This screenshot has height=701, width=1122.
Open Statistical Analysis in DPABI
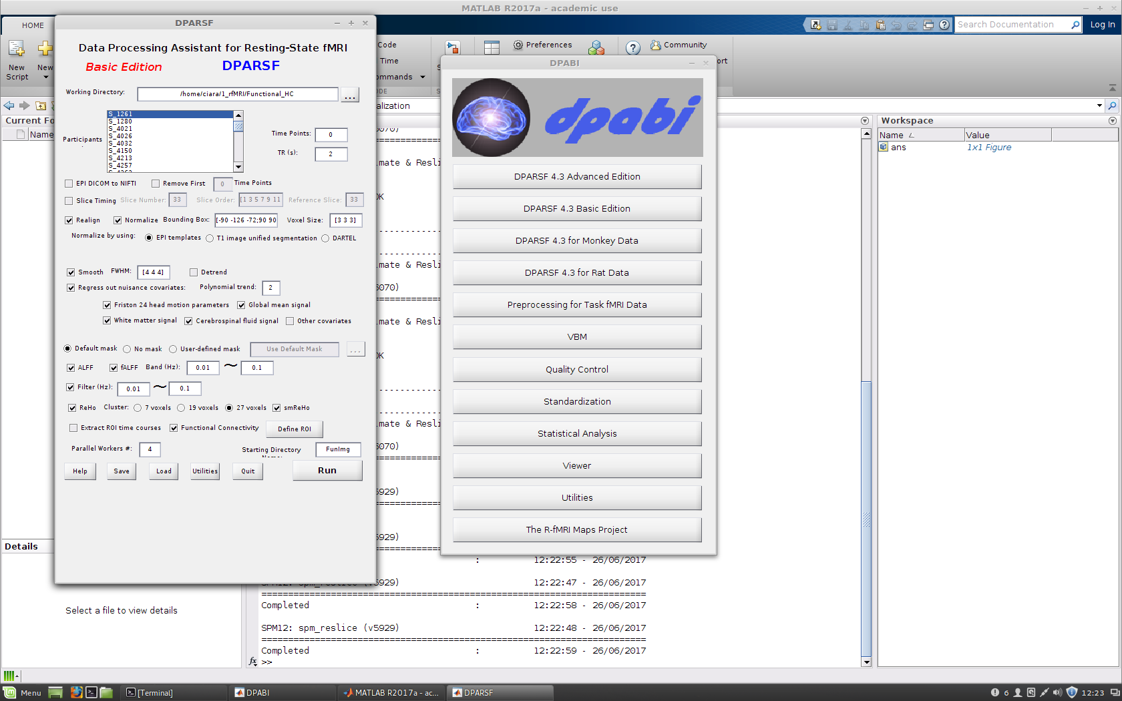point(577,434)
